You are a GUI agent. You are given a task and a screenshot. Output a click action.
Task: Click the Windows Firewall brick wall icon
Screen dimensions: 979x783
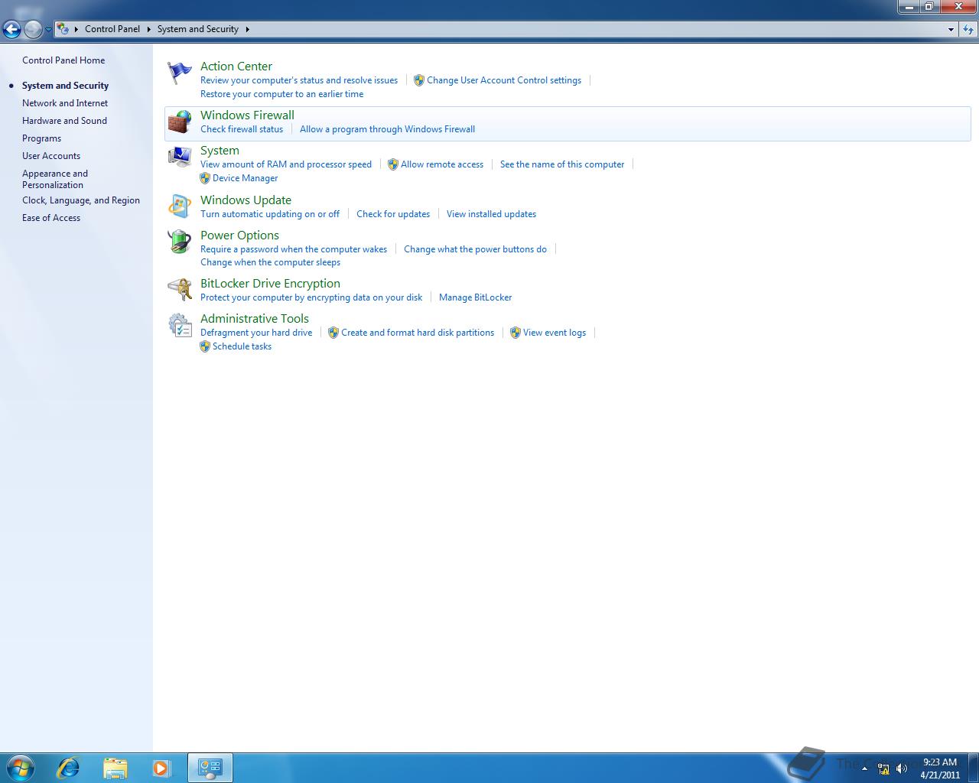coord(180,122)
